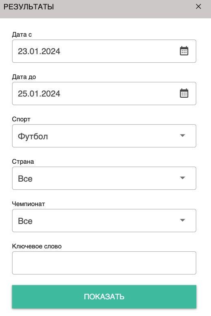Click the arrow in the Спорт selector

(x=182, y=136)
